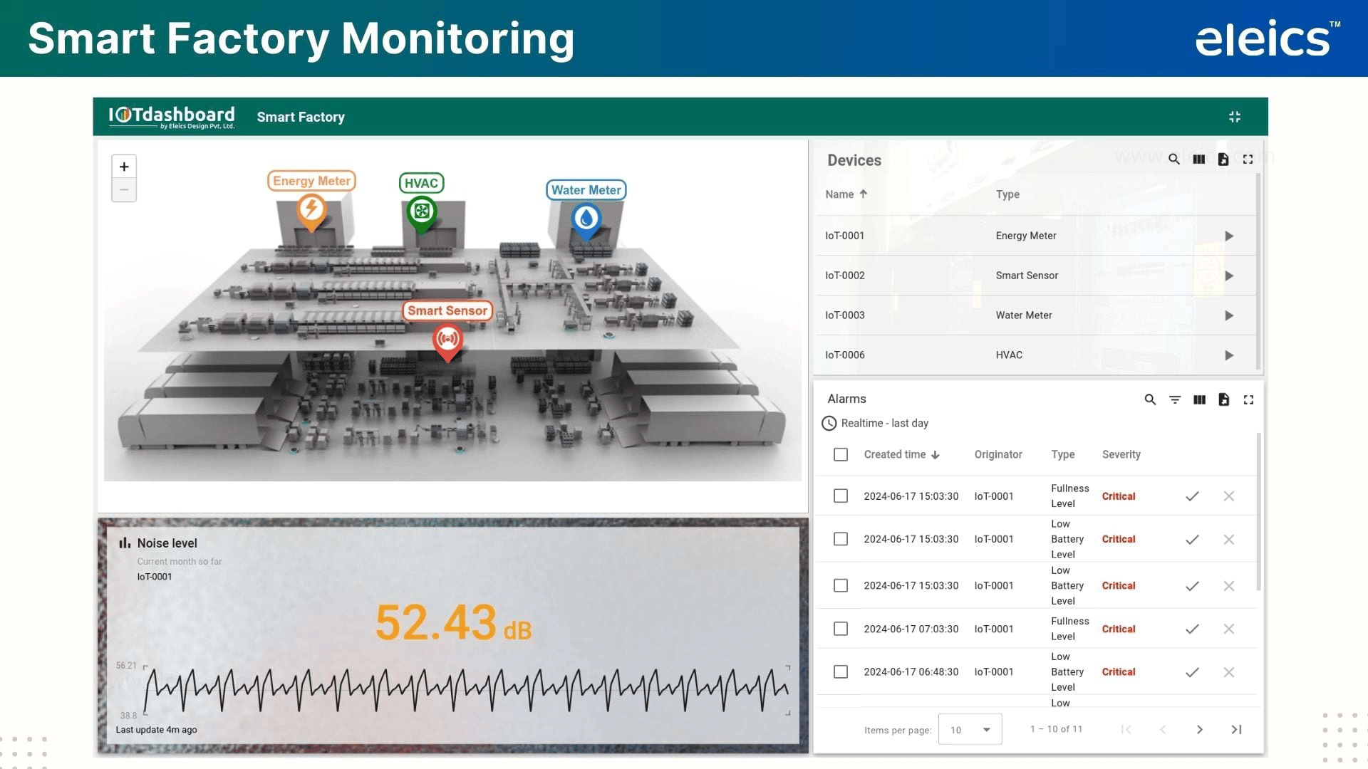Open the items per page dropdown
The width and height of the screenshot is (1368, 769).
coord(970,729)
